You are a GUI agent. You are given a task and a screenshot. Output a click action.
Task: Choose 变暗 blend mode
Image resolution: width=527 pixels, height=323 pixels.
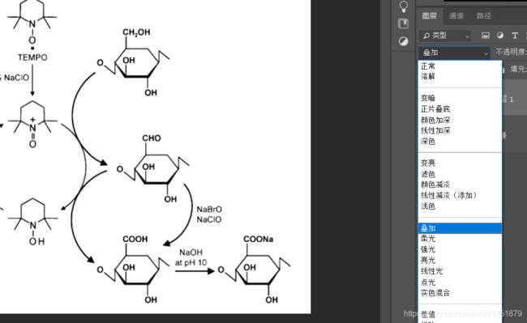click(x=460, y=98)
